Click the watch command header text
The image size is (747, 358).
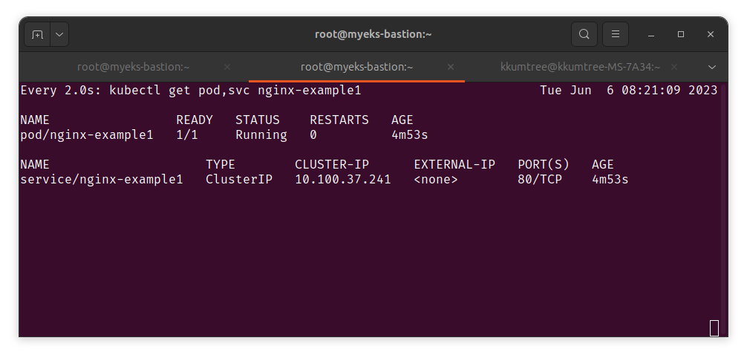[x=191, y=90]
